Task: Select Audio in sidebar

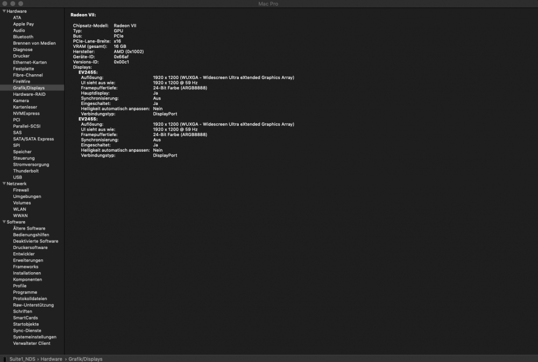Action: tap(19, 31)
